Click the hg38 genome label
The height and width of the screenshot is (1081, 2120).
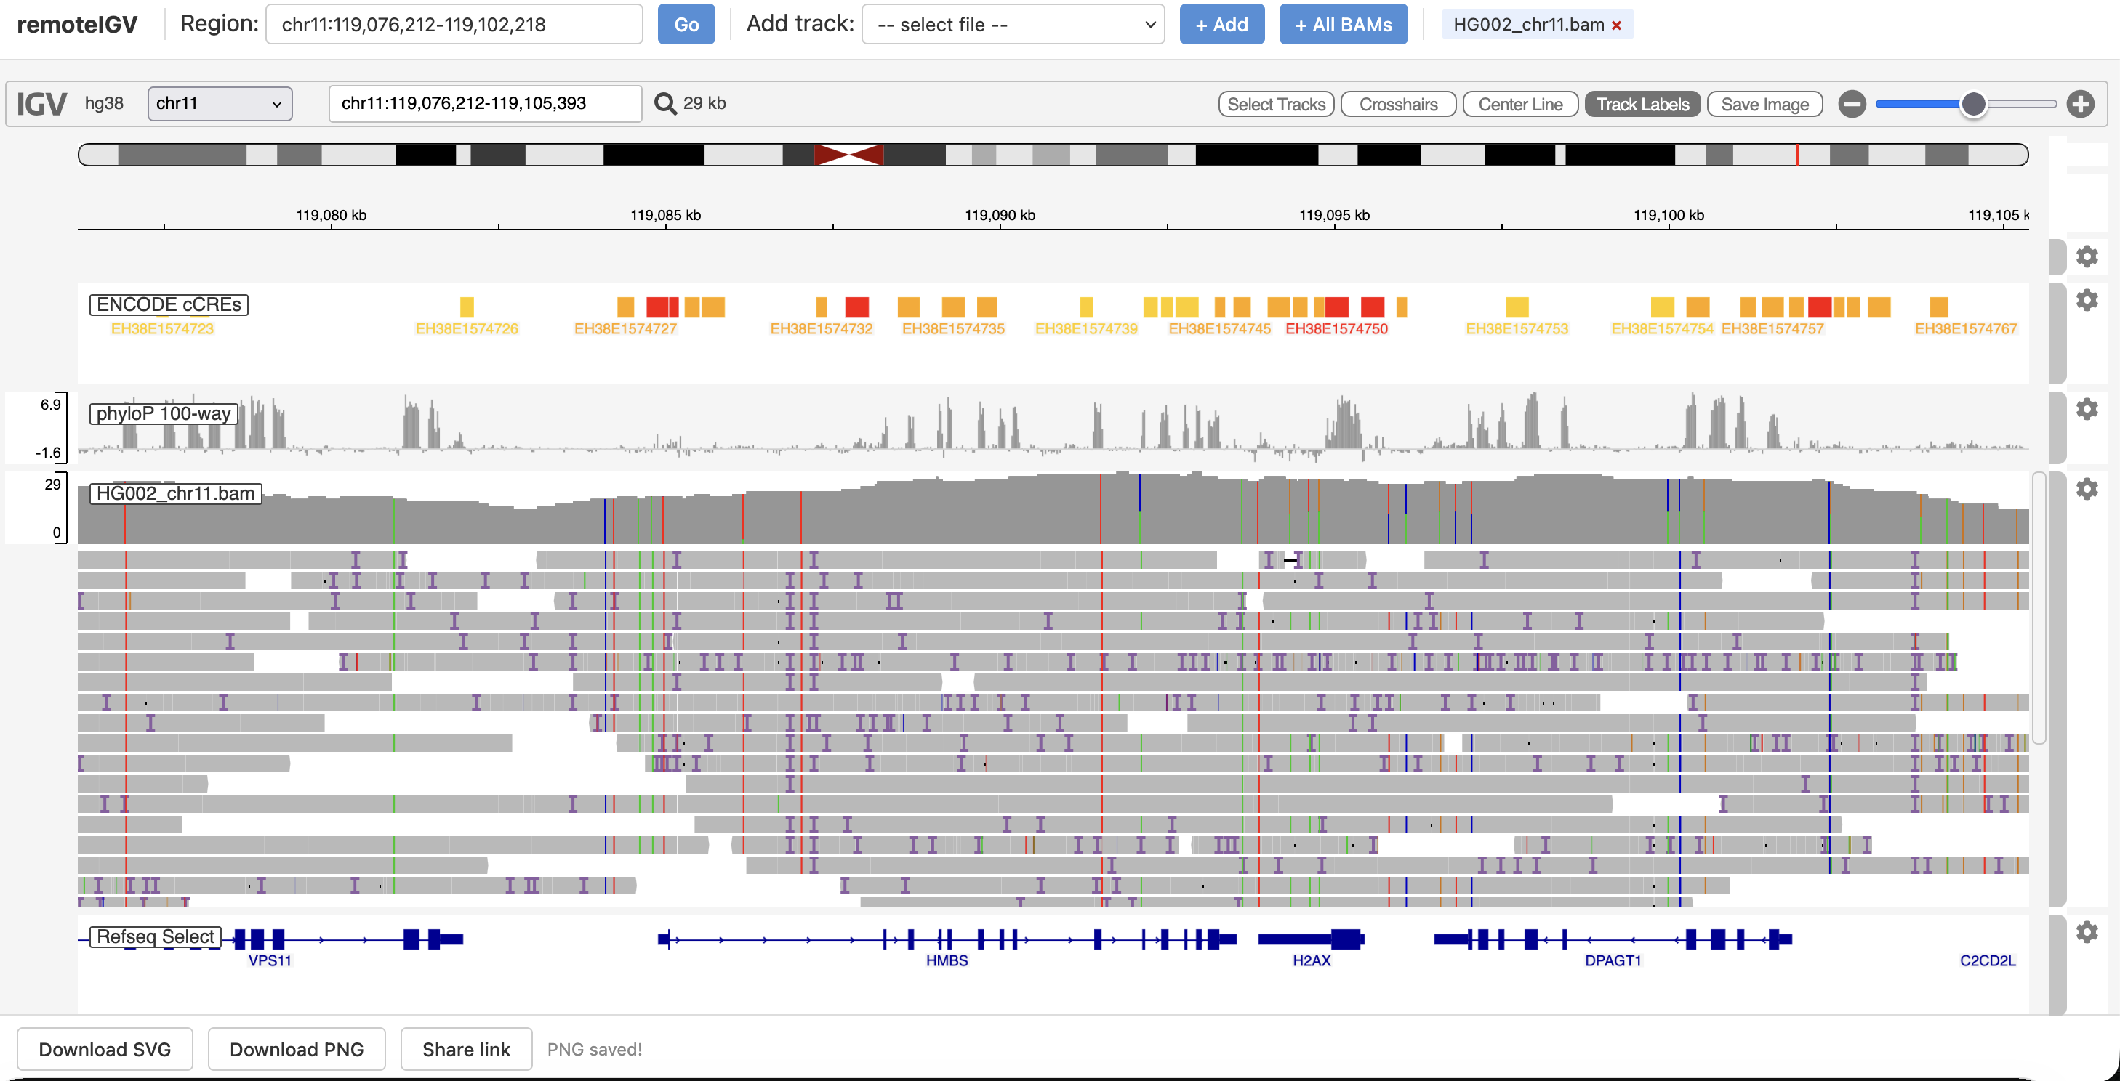pos(105,104)
